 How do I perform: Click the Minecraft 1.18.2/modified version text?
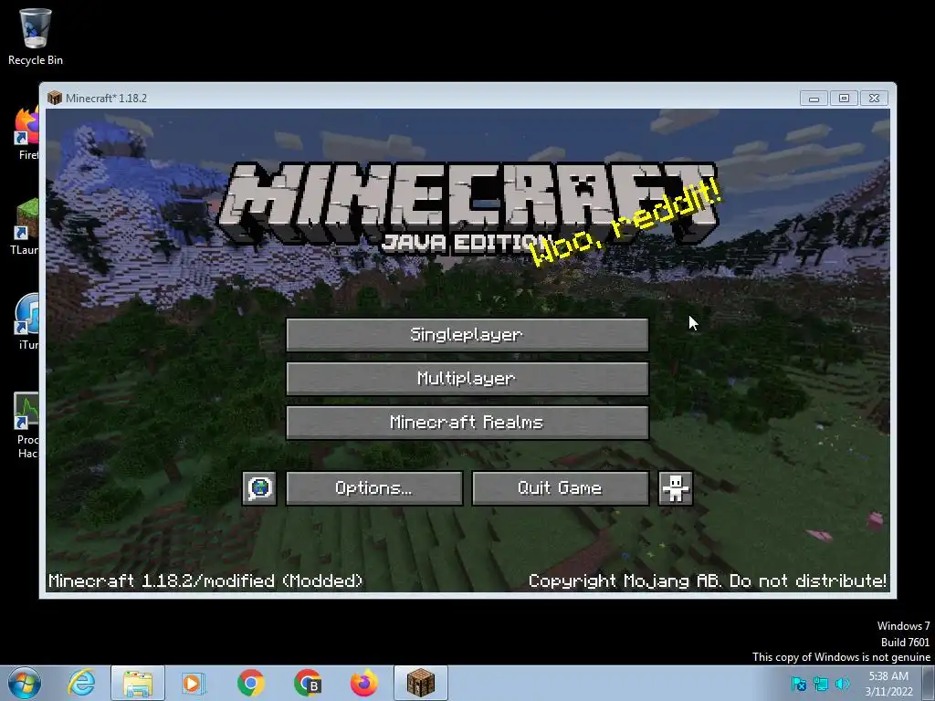click(205, 581)
